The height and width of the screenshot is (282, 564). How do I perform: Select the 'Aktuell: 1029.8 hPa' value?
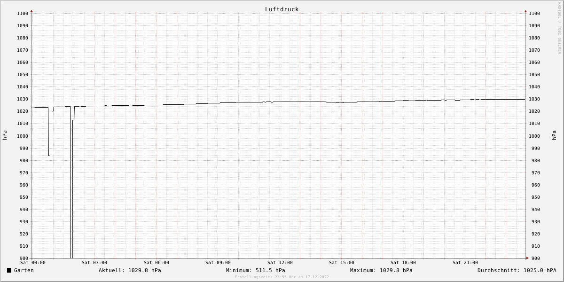[x=130, y=270]
